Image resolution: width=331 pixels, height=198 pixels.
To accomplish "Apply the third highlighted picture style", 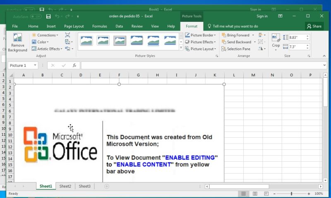I will click(120, 40).
